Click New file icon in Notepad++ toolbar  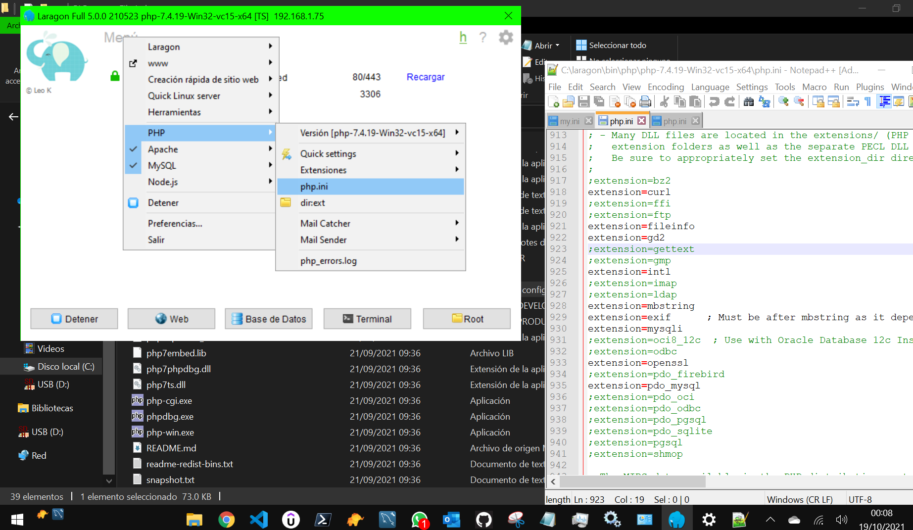coord(554,102)
